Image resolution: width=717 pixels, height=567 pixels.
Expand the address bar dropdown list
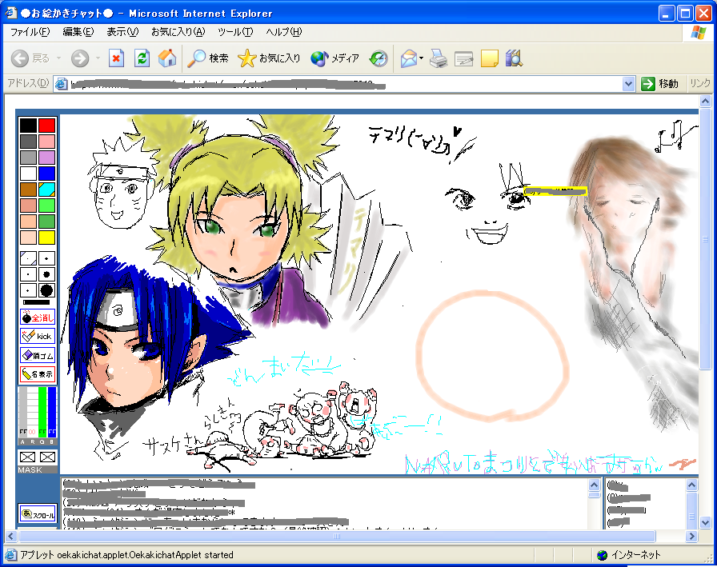[628, 84]
